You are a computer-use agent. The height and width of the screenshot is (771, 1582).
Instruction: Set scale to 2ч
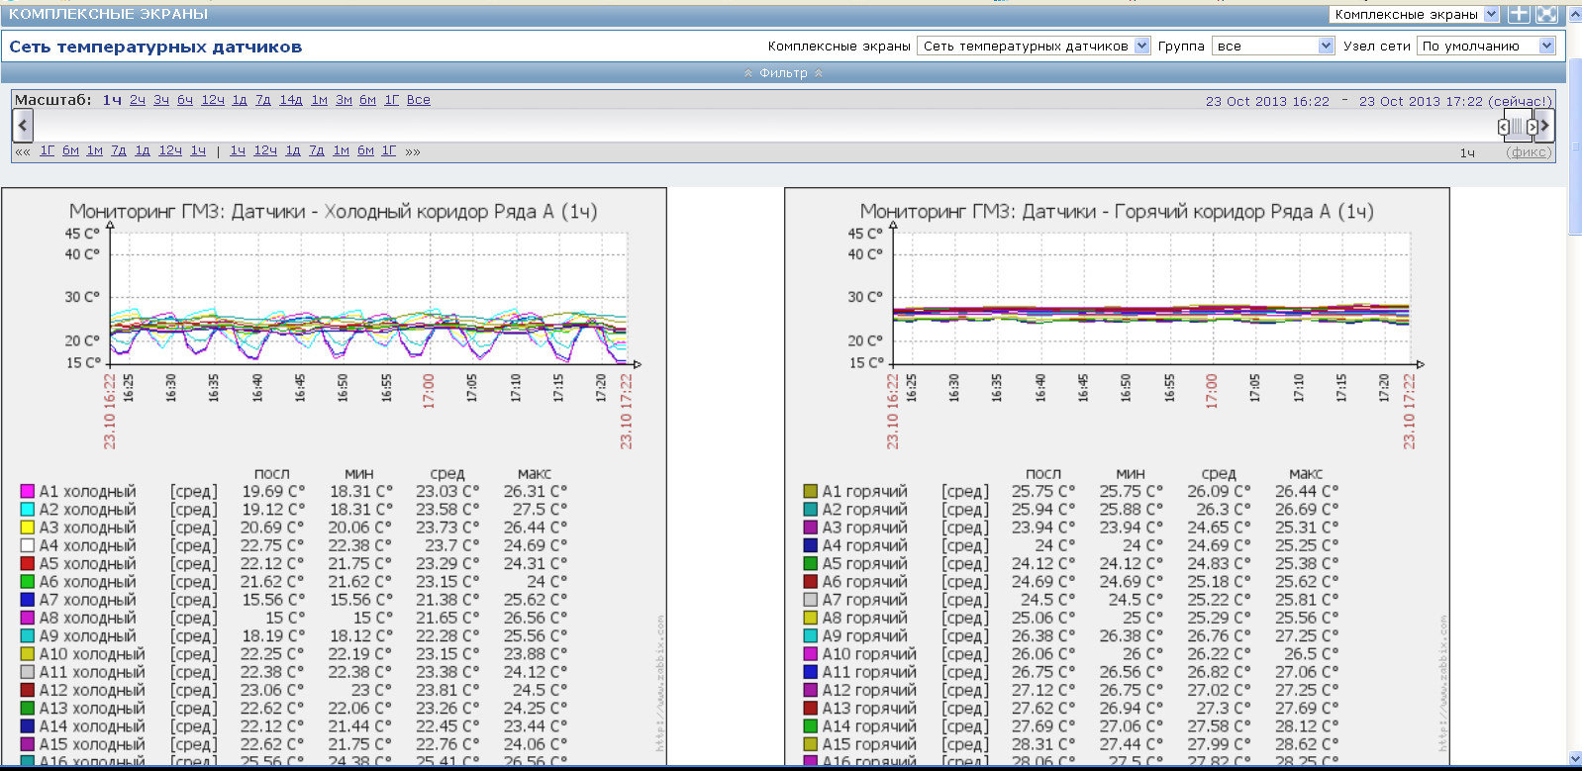click(138, 100)
